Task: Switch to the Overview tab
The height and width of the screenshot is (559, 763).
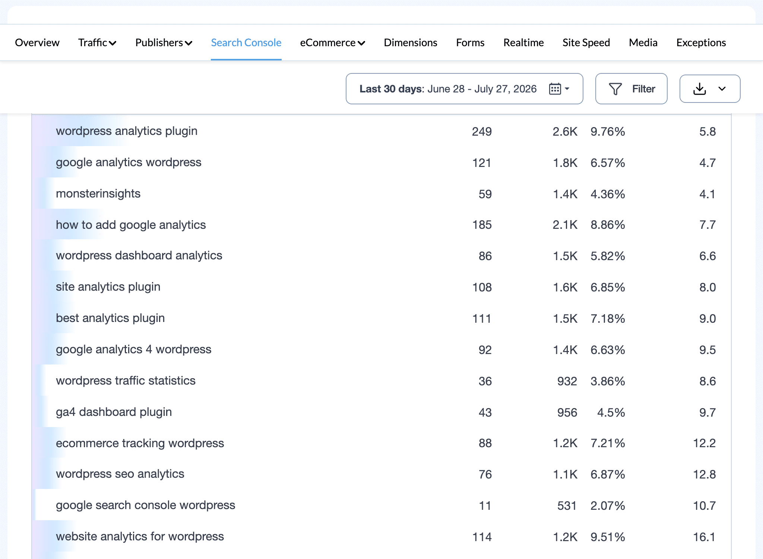Action: point(37,42)
